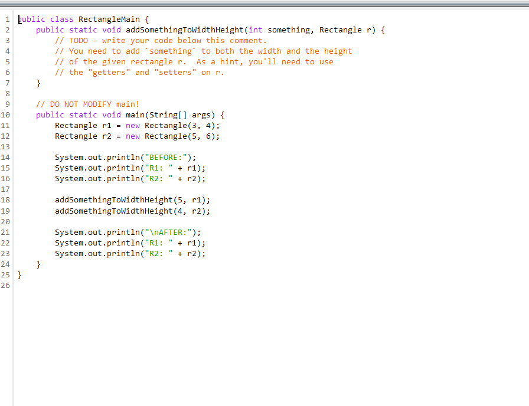Click the class name RectangleMain on line 1
The width and height of the screenshot is (529, 406).
pos(109,19)
